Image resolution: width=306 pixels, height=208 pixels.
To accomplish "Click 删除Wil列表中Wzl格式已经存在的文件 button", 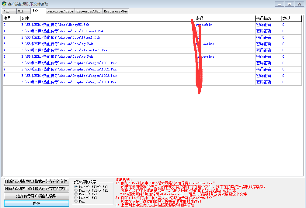I will tap(37, 182).
